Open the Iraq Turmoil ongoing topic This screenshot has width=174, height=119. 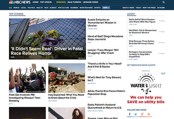coord(74,2)
